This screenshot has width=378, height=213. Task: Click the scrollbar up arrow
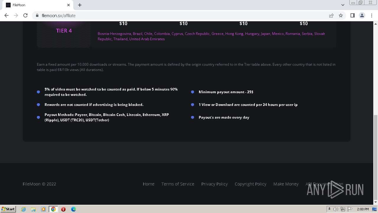(376, 23)
